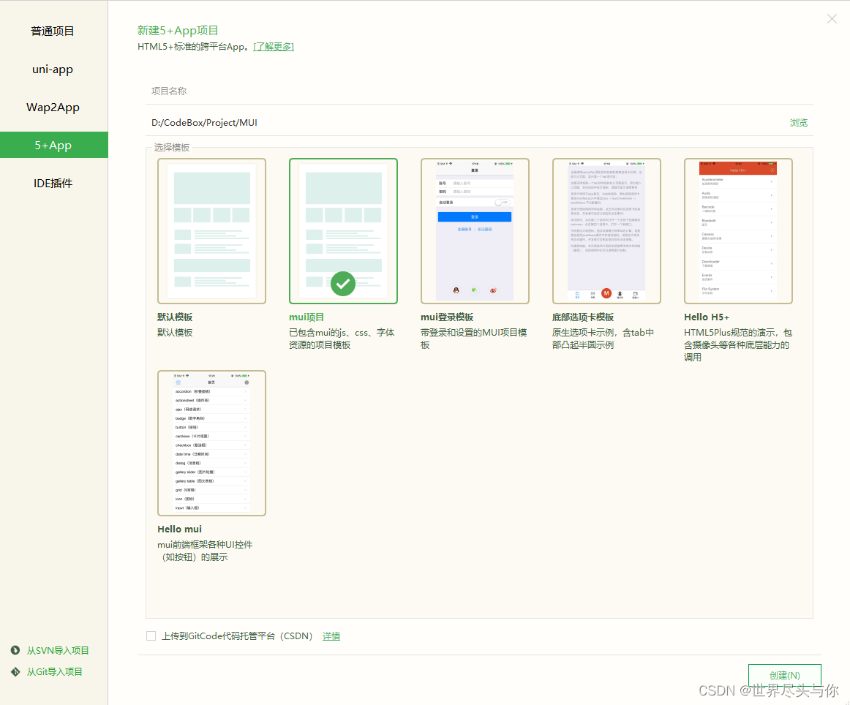Enable 上传到GitCode代码托管平台 checkbox
850x705 pixels.
151,636
